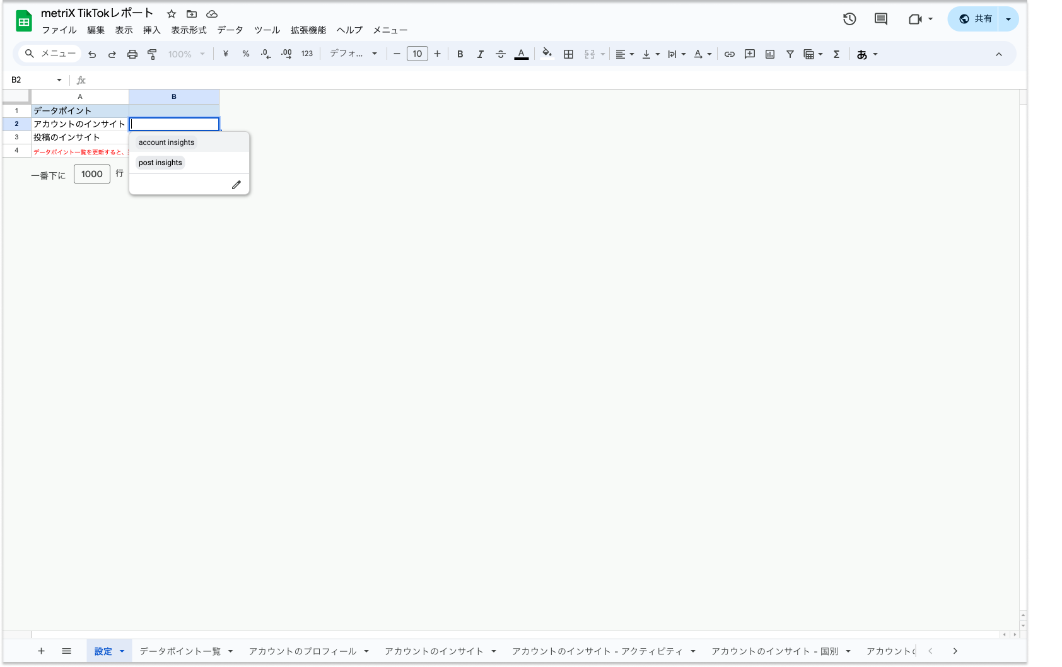Click the redo icon
Image resolution: width=1062 pixels, height=667 pixels.
click(112, 54)
